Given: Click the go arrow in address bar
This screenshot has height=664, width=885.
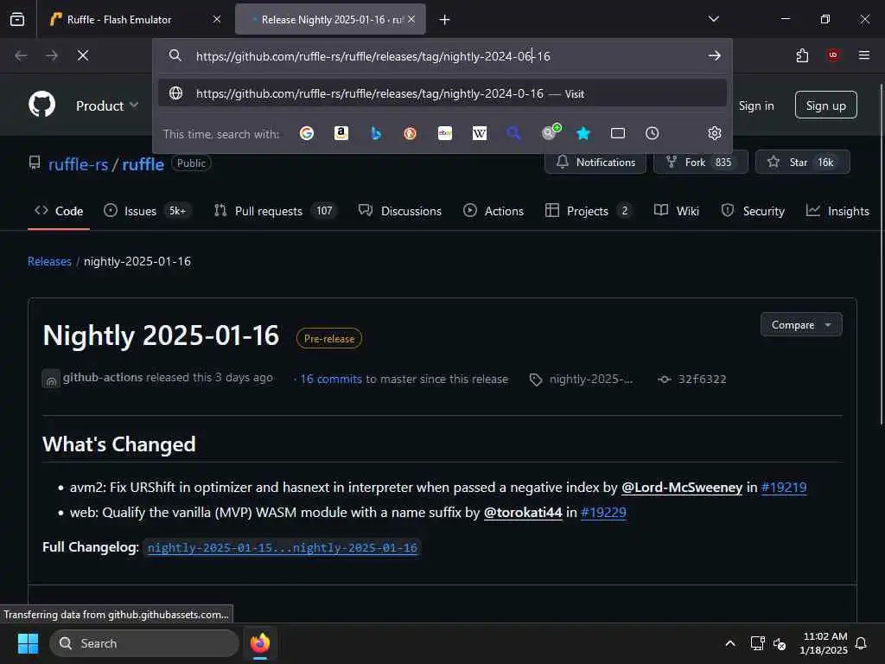Looking at the screenshot, I should click(715, 55).
